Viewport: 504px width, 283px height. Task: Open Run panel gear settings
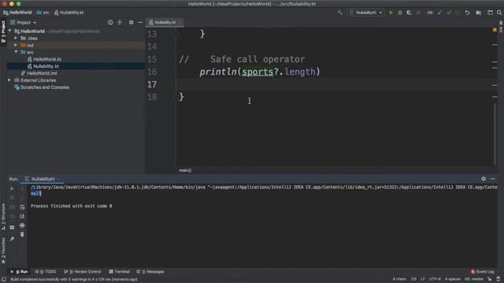click(484, 178)
